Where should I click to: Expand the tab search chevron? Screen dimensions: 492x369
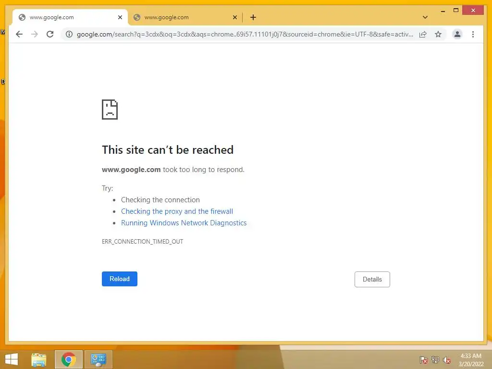(425, 17)
